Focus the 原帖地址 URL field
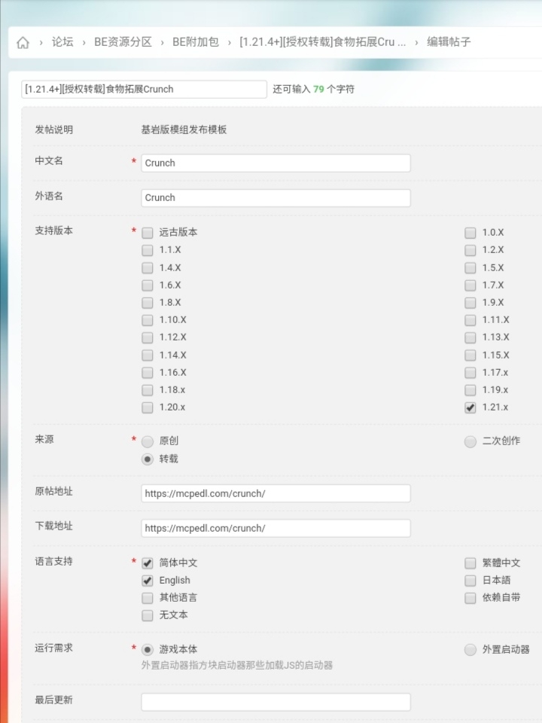542x723 pixels. pyautogui.click(x=276, y=493)
